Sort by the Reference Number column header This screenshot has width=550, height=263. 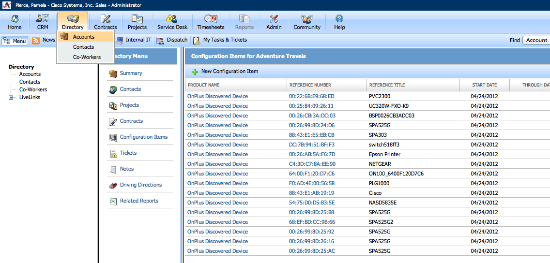coord(326,85)
